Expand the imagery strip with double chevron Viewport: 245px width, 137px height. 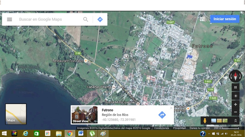[x=235, y=121]
